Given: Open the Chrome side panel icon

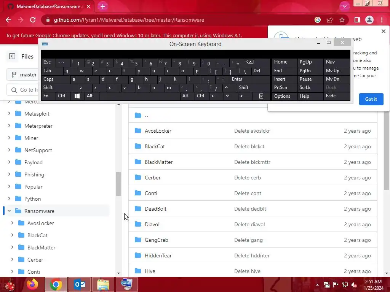Looking at the screenshot, I should [x=357, y=20].
